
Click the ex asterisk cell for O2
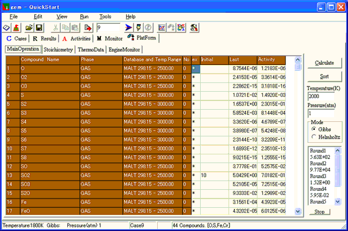tap(195, 77)
